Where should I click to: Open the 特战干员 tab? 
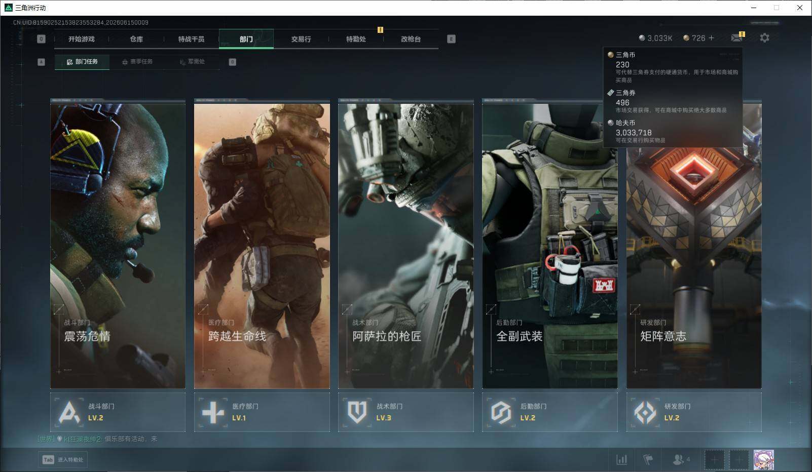pos(191,39)
